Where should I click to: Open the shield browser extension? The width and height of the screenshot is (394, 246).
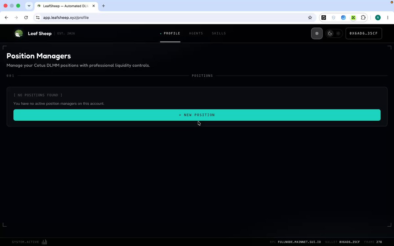pyautogui.click(x=334, y=18)
